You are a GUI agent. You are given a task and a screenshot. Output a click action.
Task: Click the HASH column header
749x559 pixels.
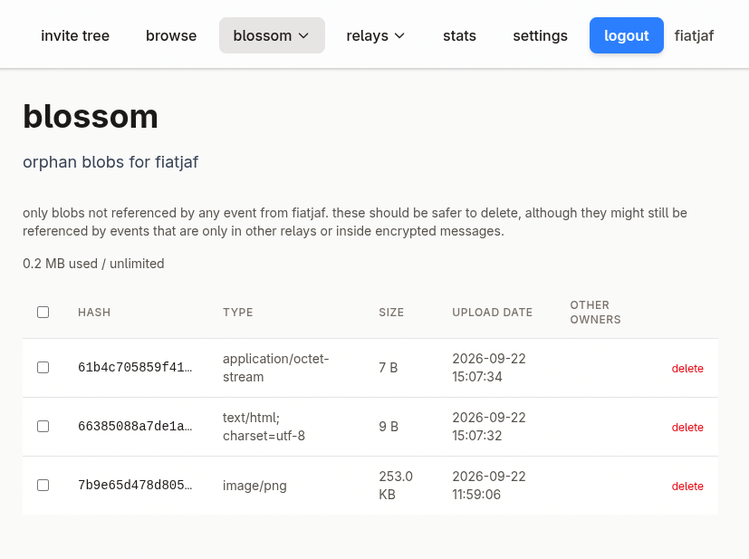coord(94,313)
